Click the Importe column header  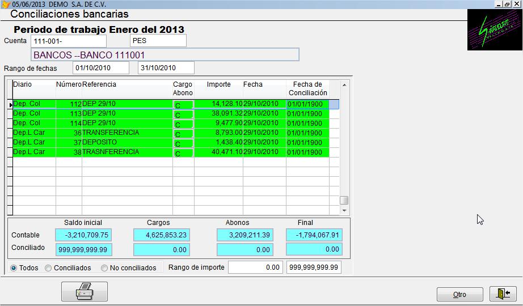coord(218,88)
